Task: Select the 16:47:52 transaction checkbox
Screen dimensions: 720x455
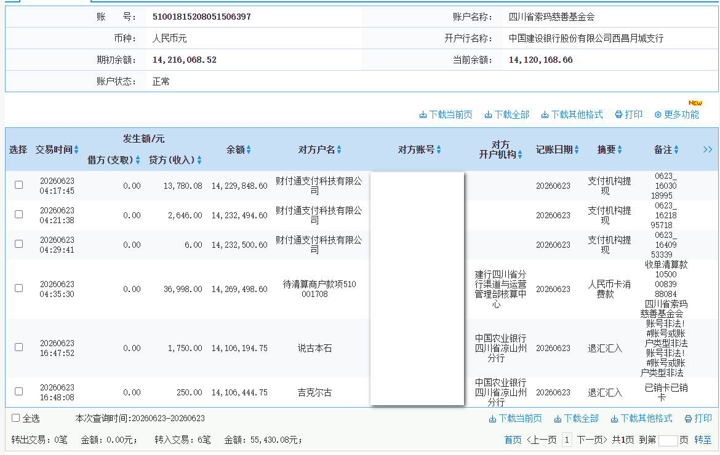Action: 19,347
